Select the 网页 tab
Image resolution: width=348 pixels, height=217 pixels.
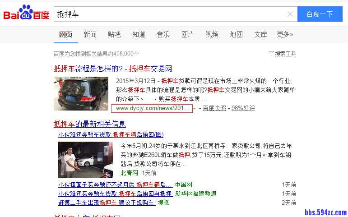pos(66,34)
